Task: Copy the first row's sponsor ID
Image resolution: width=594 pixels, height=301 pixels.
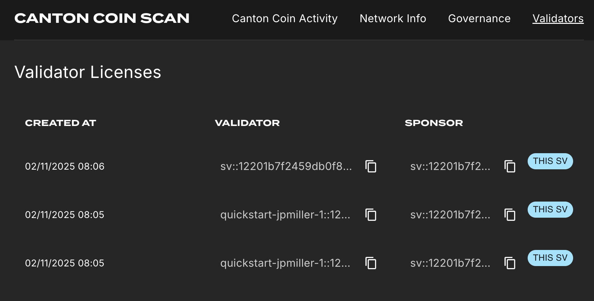Action: [509, 166]
